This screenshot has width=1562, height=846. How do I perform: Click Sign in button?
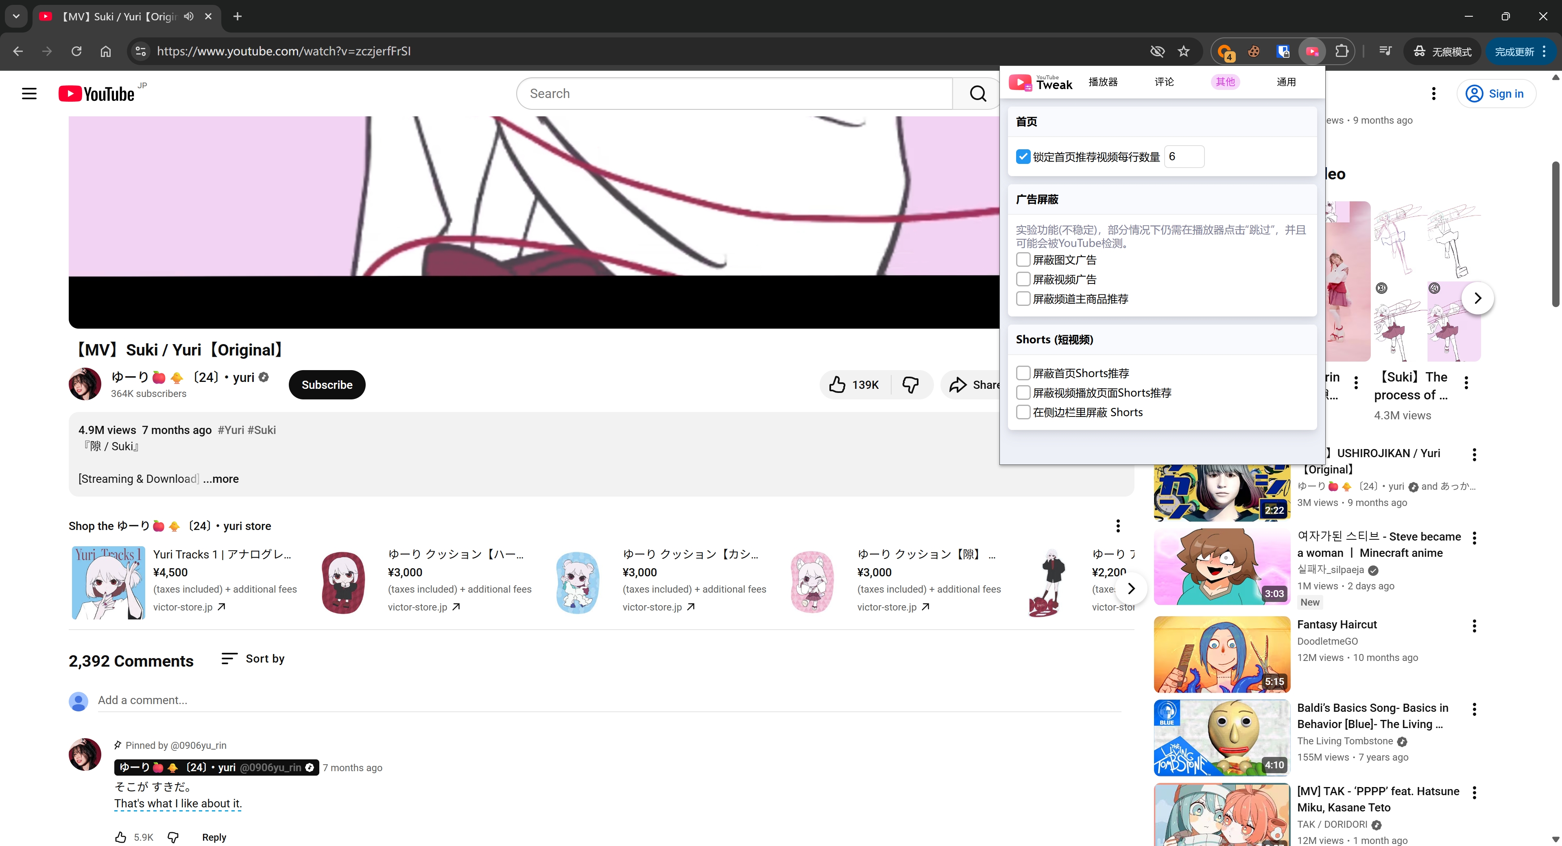1496,94
